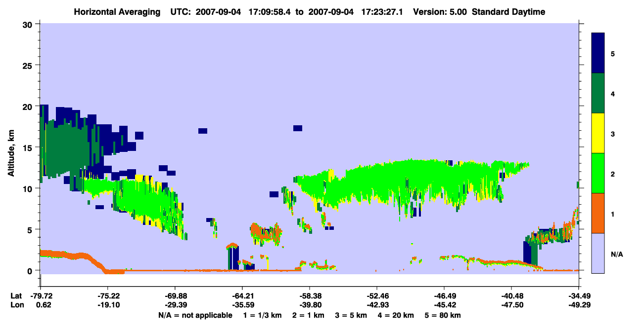
Task: Click the y-axis tick label 25
Action: (29, 65)
